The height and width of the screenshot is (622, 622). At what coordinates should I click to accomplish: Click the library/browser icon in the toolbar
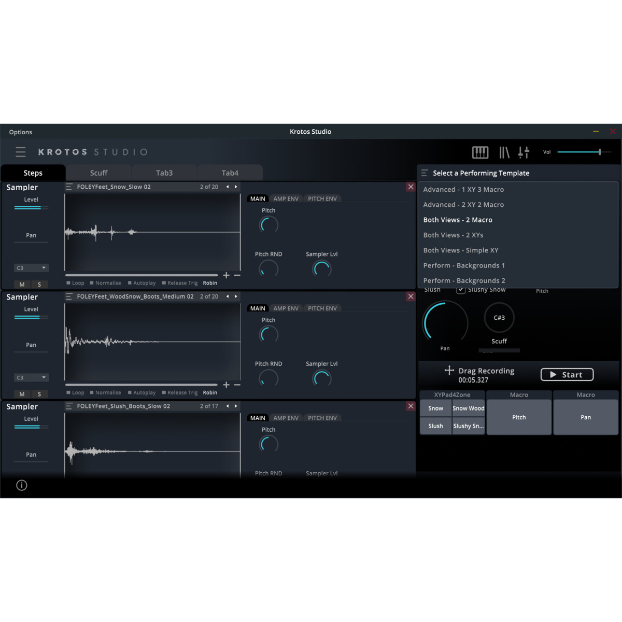coord(504,152)
